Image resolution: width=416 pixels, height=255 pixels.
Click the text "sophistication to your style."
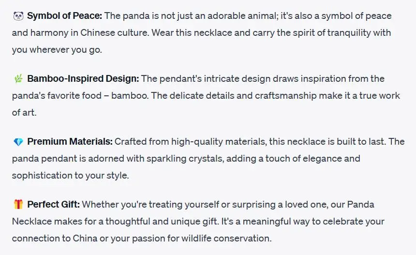pyautogui.click(x=70, y=175)
